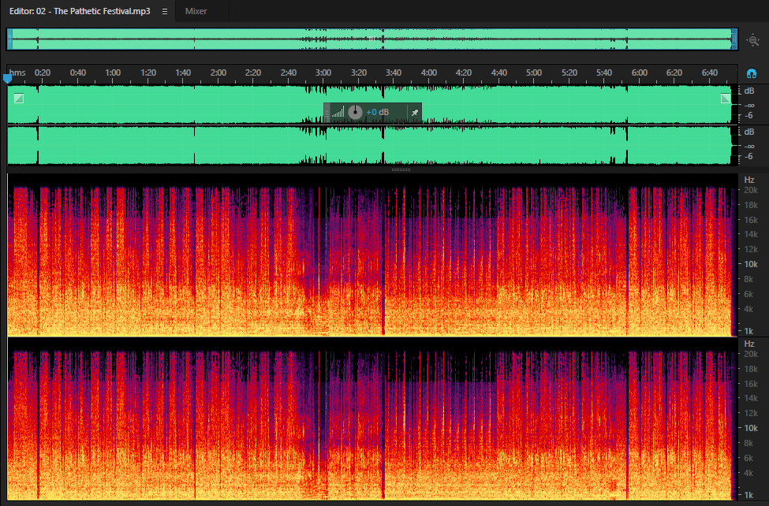This screenshot has width=769, height=506.
Task: Click the 1:20 mark on timeline ruler
Action: coord(148,73)
